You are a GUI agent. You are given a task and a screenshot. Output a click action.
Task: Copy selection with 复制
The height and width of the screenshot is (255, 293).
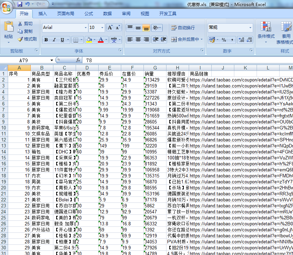(25, 31)
